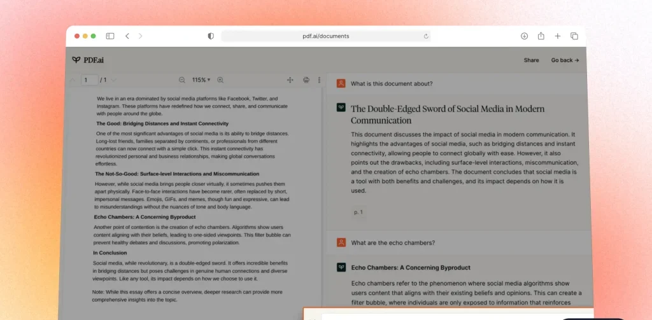
Task: Click Safari share icon
Action: 541,36
